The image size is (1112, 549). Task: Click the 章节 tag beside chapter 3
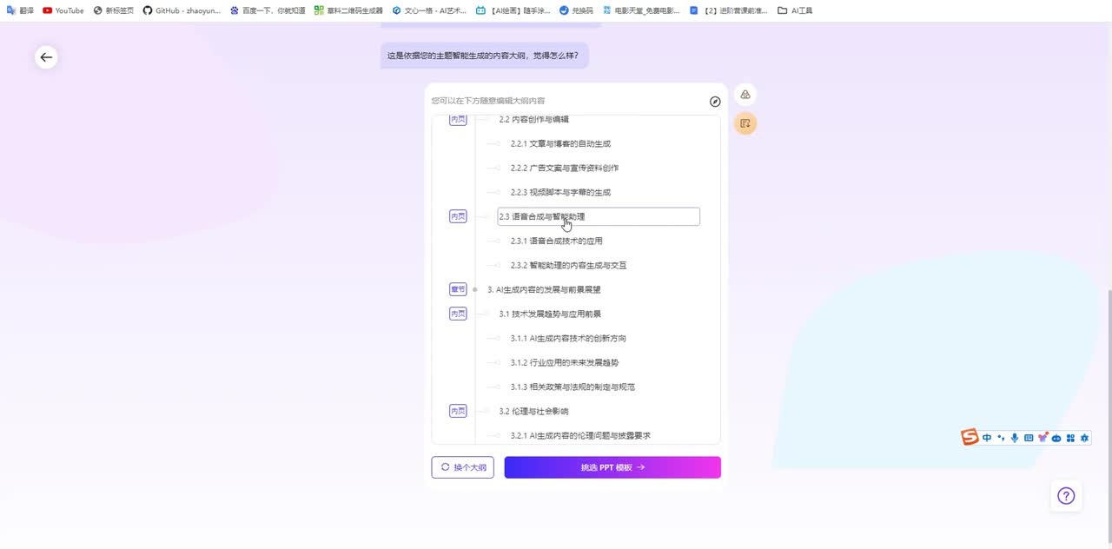tap(458, 289)
